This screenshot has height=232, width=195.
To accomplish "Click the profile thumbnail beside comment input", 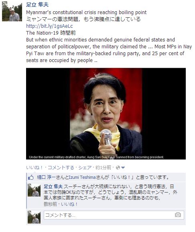I will click(34, 217).
